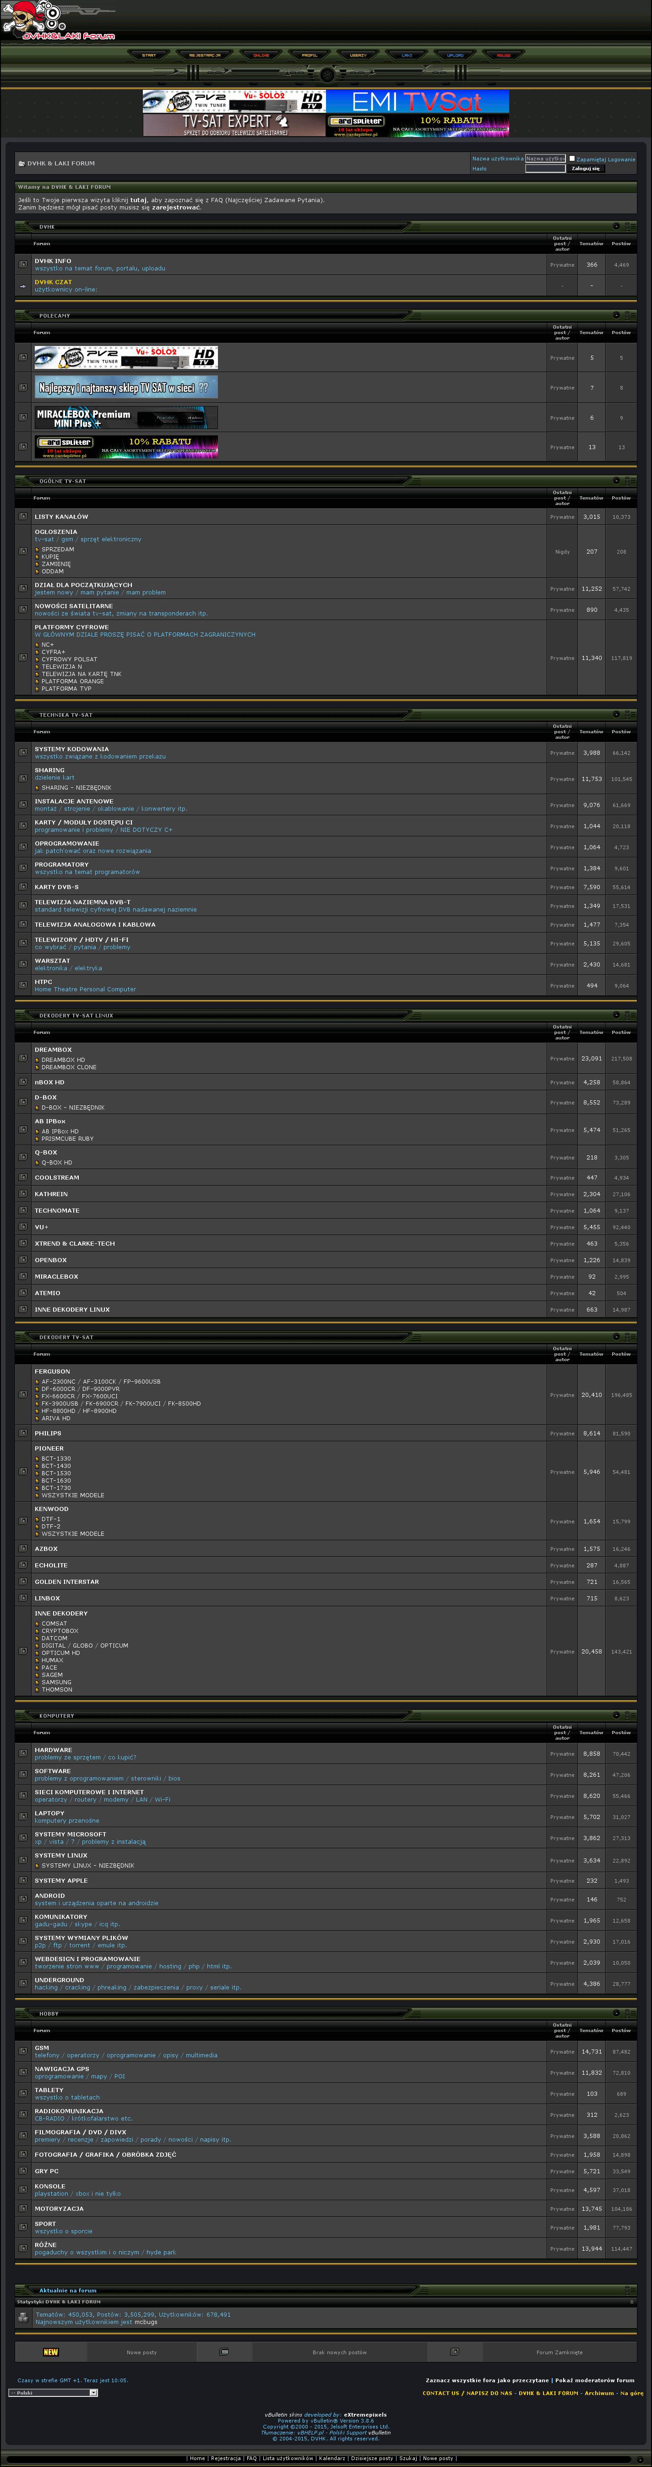
Task: Click the arrow icon beside DVHK CZAT
Action: click(x=23, y=286)
